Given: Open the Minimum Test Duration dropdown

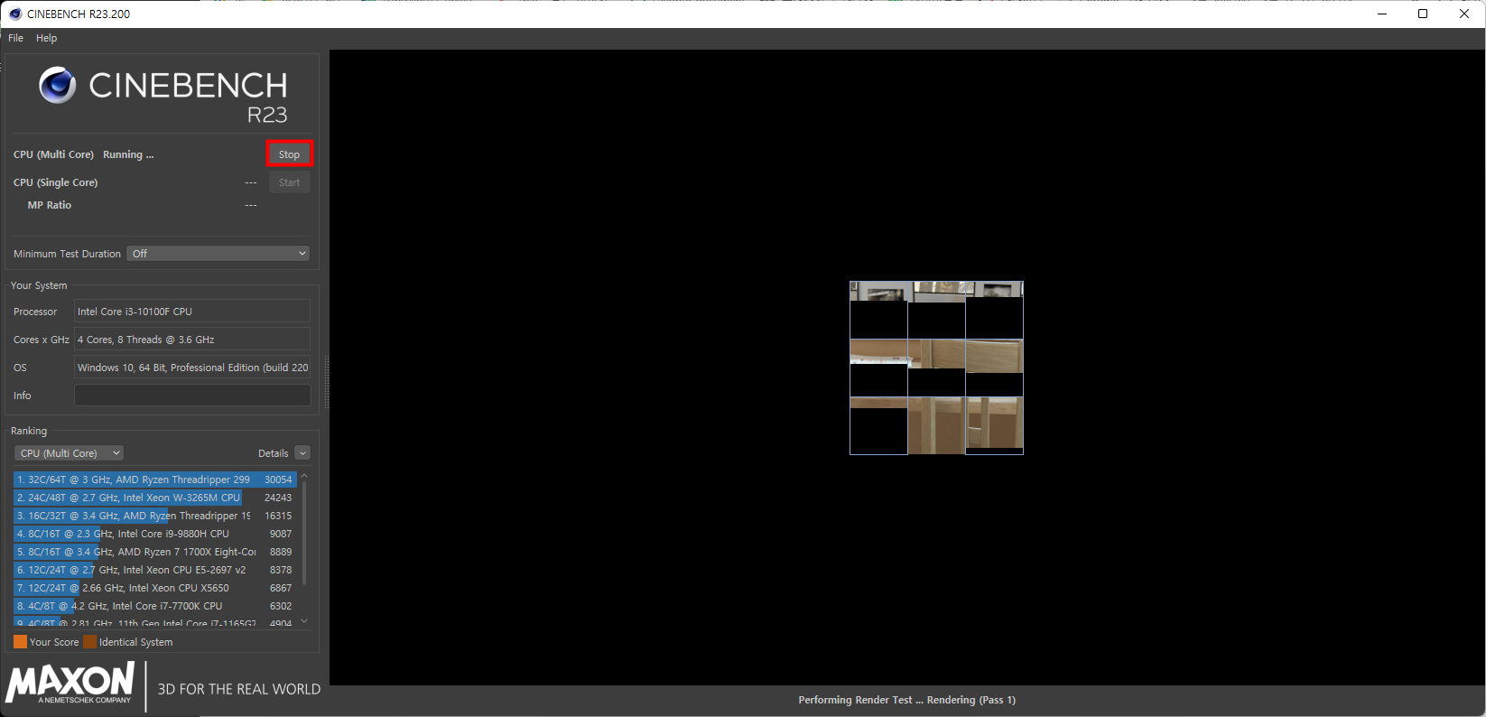Looking at the screenshot, I should click(218, 254).
